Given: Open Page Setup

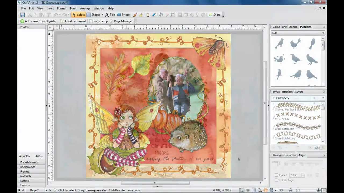Looking at the screenshot, I should coord(98,21).
